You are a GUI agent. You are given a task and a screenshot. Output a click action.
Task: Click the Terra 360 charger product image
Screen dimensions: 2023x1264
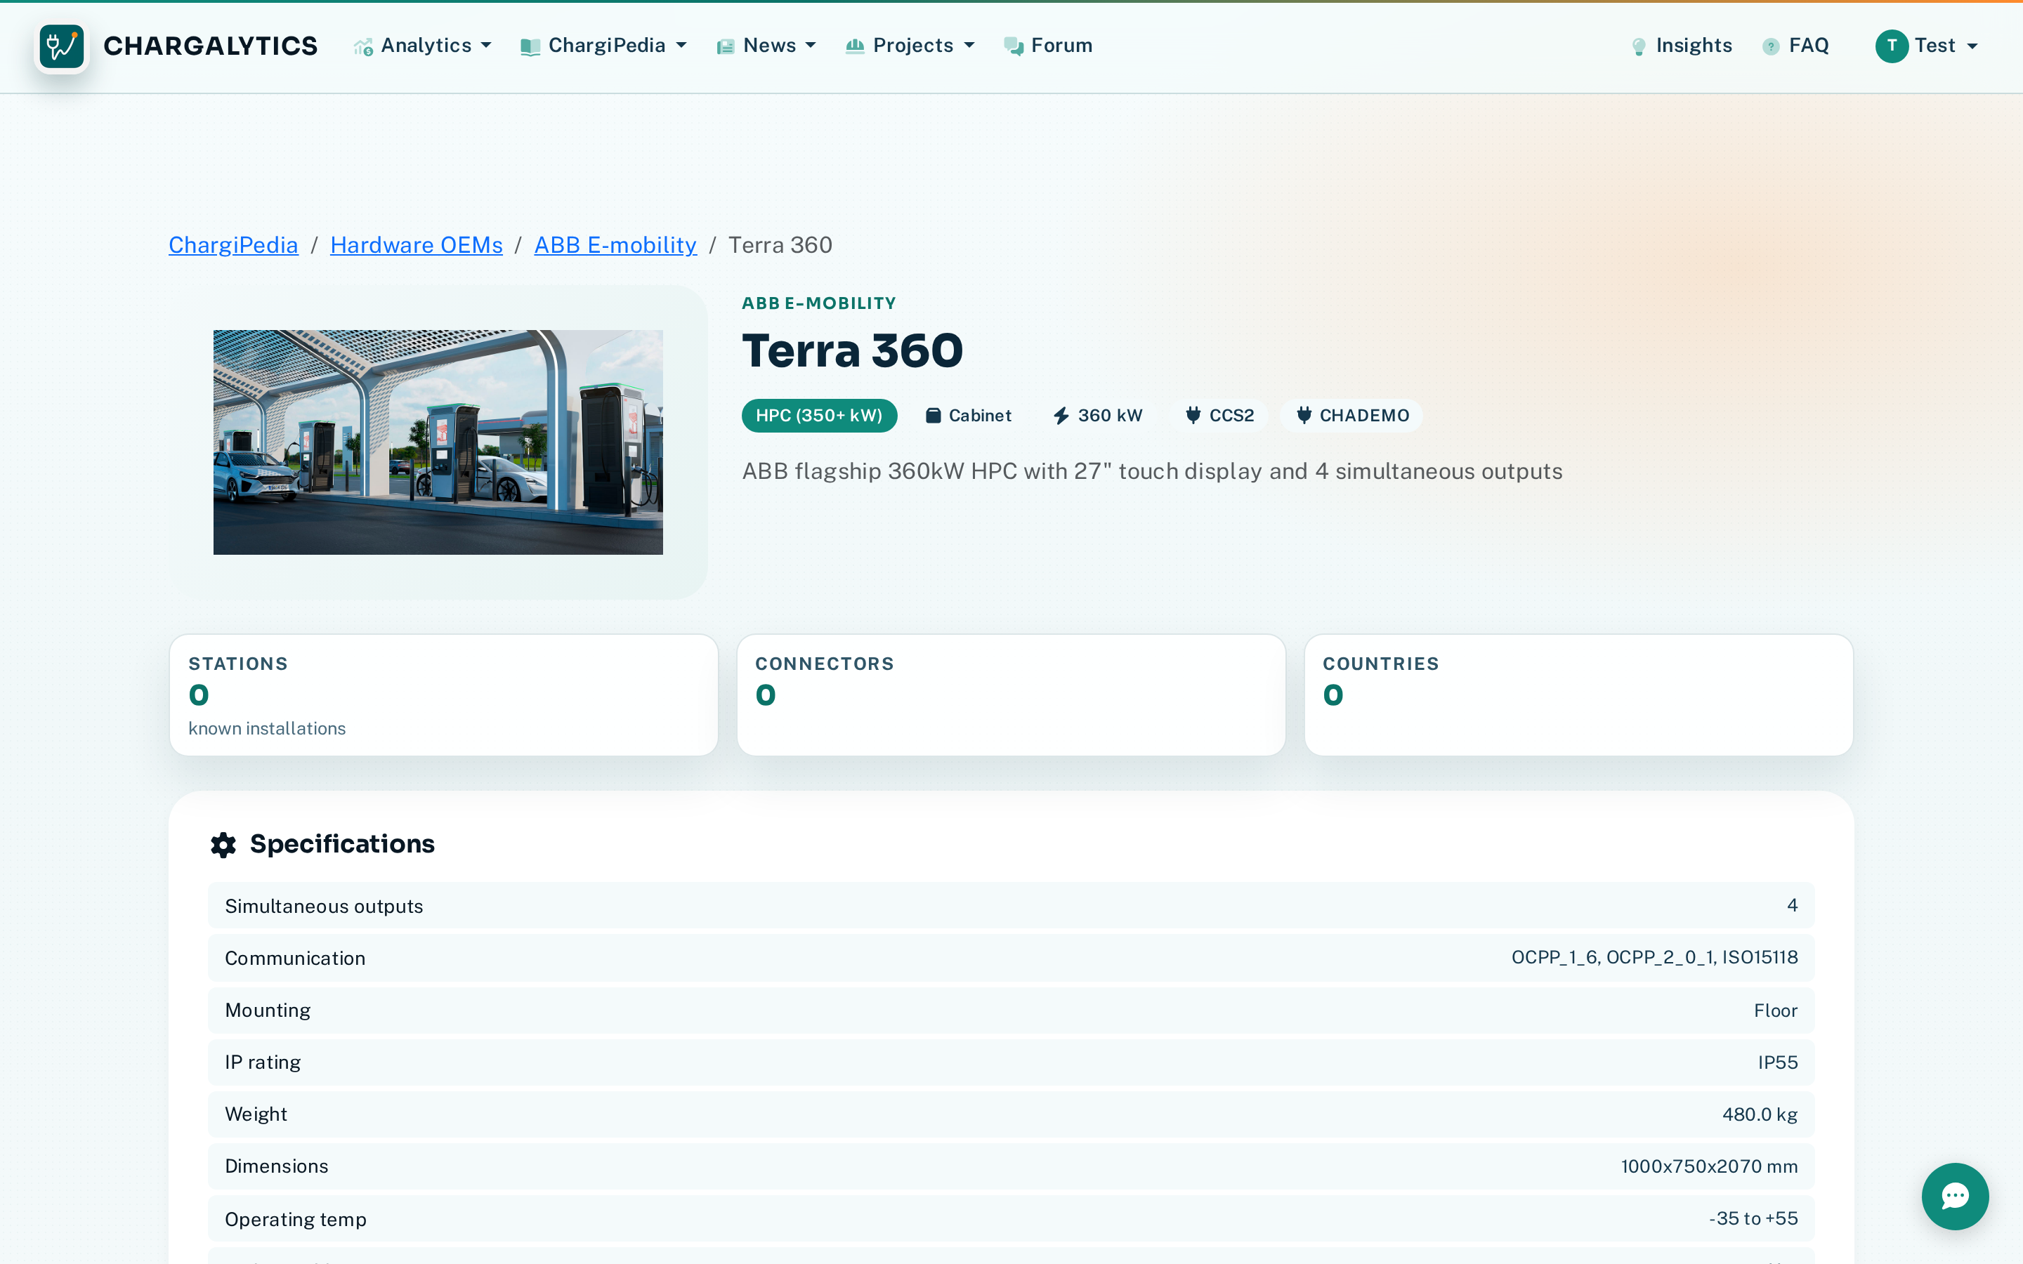pyautogui.click(x=438, y=442)
